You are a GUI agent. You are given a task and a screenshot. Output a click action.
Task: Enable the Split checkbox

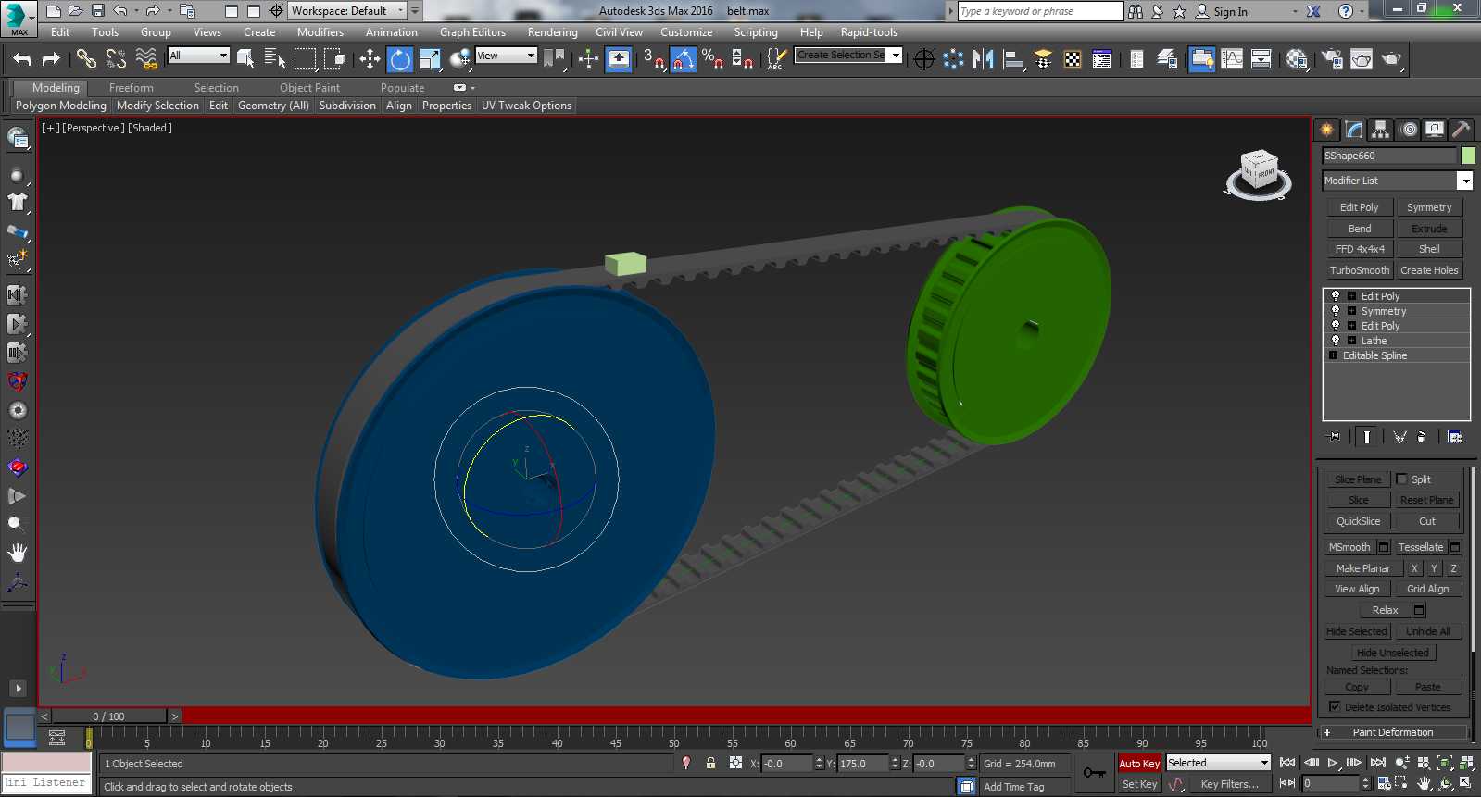tap(1401, 479)
